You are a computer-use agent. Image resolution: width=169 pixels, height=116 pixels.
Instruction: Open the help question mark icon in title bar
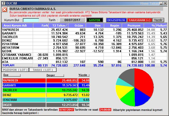4,3
